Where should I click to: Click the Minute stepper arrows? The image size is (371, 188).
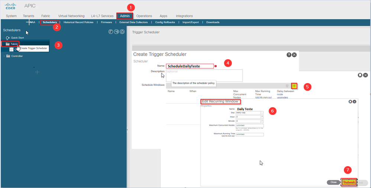(x=262, y=121)
